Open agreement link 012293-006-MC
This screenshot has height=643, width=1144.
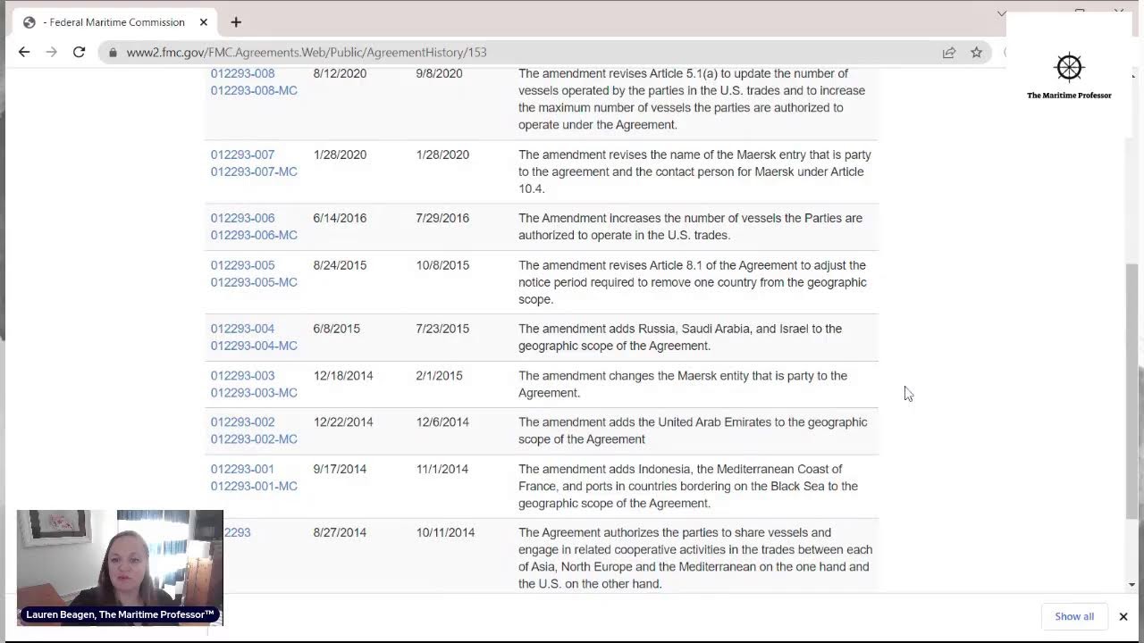click(x=254, y=235)
